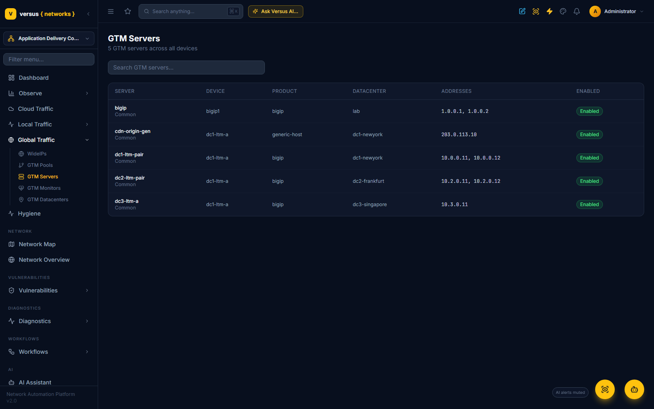Expand the Local Traffic menu chevron

pyautogui.click(x=87, y=124)
